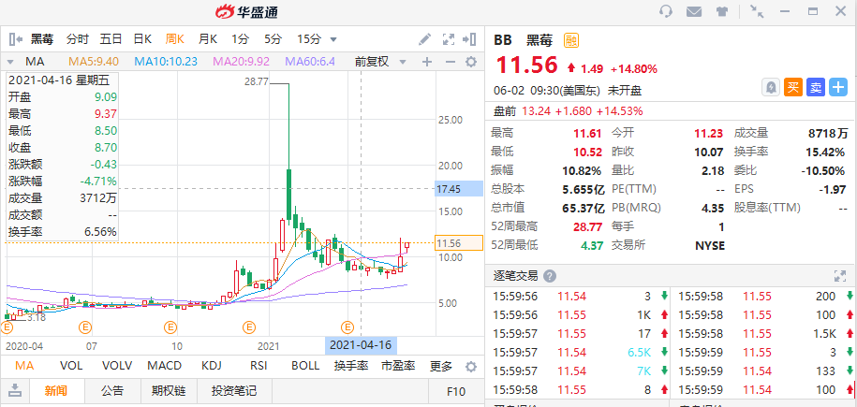The height and width of the screenshot is (407, 857).
Task: Click the 17.45 crosshair price label
Action: point(459,188)
